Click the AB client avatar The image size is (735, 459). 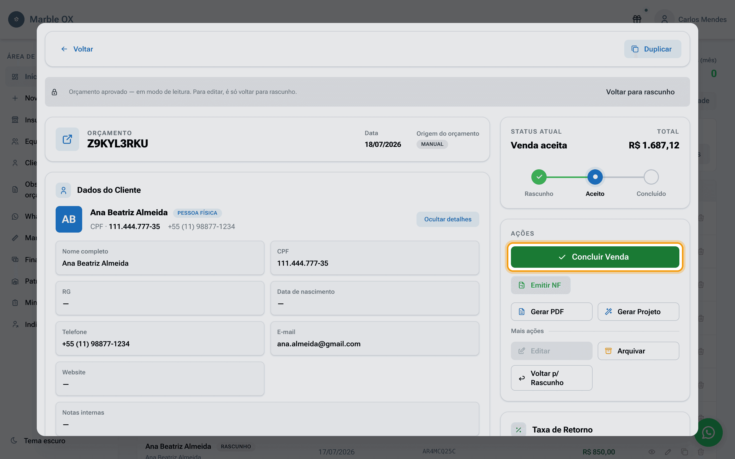pos(69,219)
